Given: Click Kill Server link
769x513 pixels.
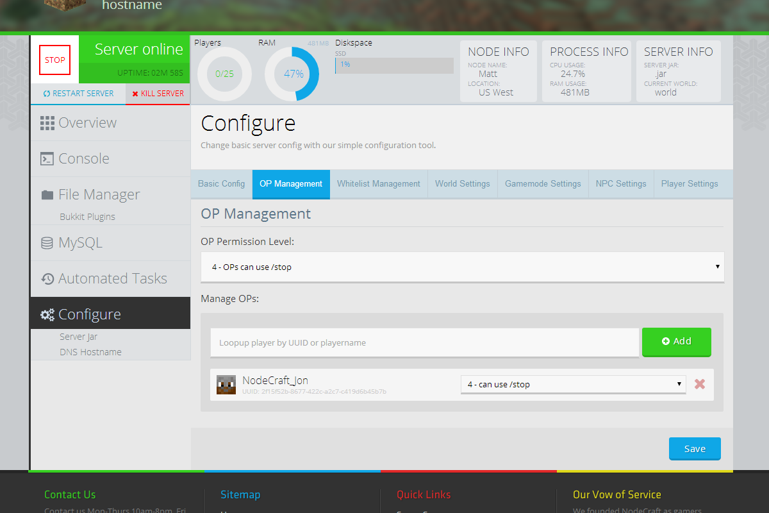Looking at the screenshot, I should (x=158, y=94).
